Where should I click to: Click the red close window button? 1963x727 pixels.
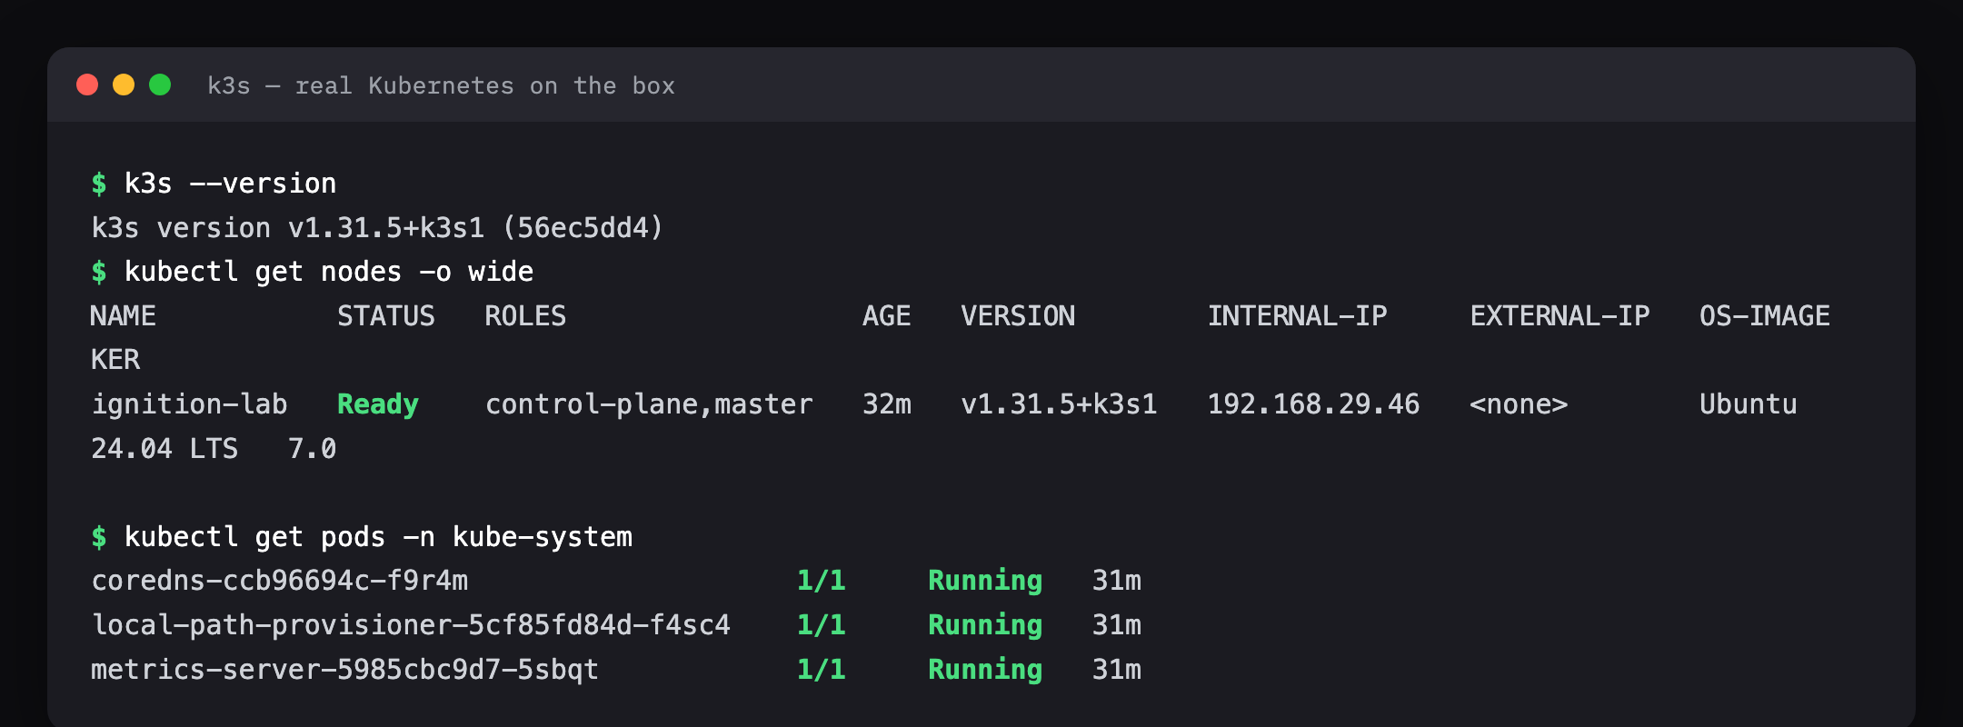(x=87, y=85)
